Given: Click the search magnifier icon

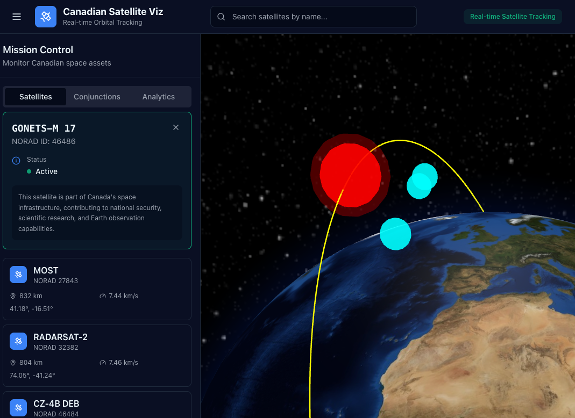Looking at the screenshot, I should click(221, 17).
